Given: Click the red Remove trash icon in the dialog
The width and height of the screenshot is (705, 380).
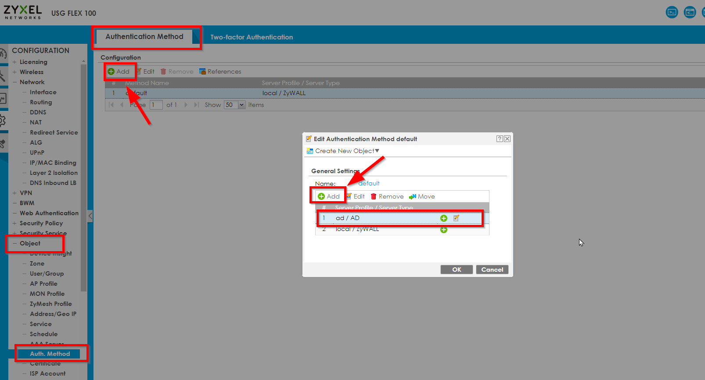Looking at the screenshot, I should (x=374, y=196).
